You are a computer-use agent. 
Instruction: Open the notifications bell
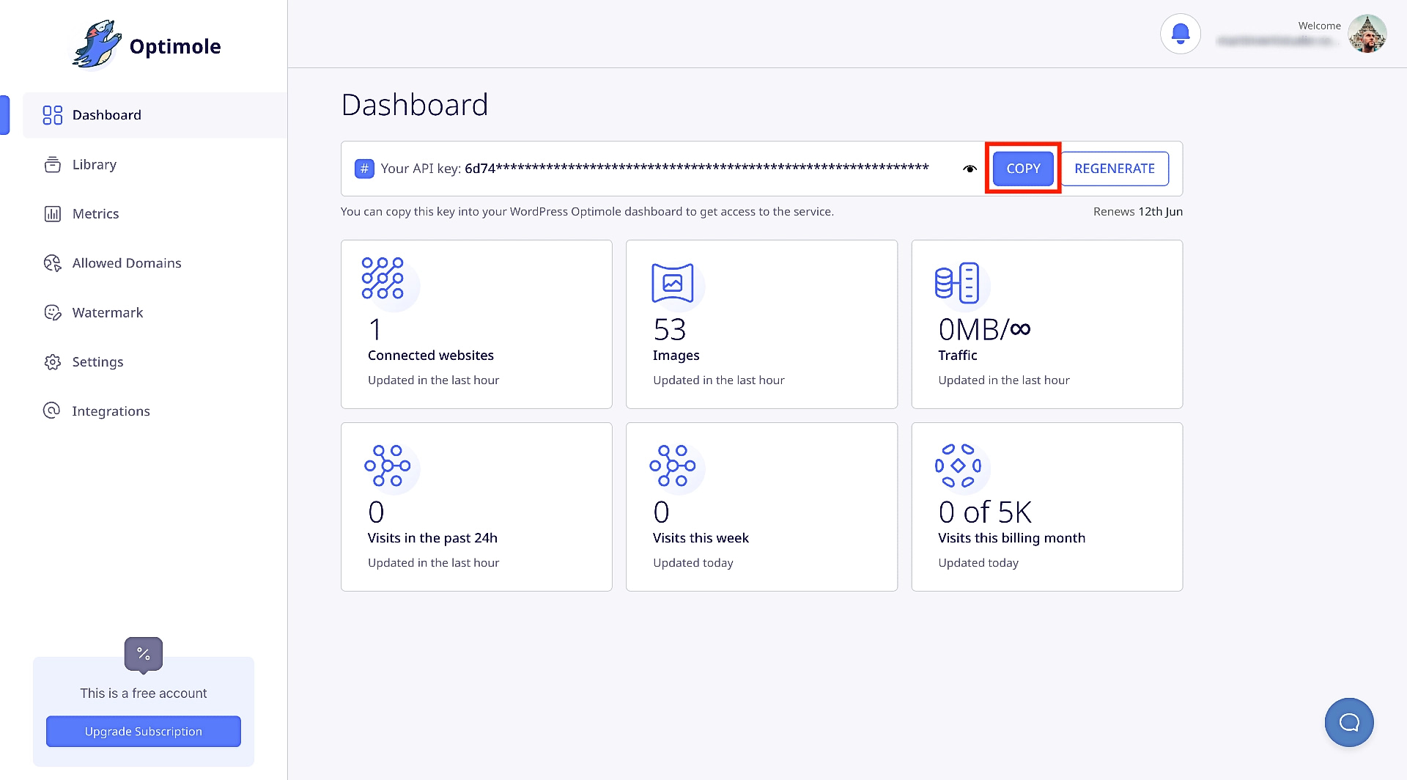tap(1180, 34)
